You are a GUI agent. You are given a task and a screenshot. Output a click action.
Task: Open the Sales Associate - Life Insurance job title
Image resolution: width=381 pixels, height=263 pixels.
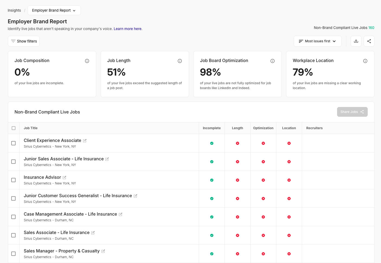pyautogui.click(x=56, y=232)
